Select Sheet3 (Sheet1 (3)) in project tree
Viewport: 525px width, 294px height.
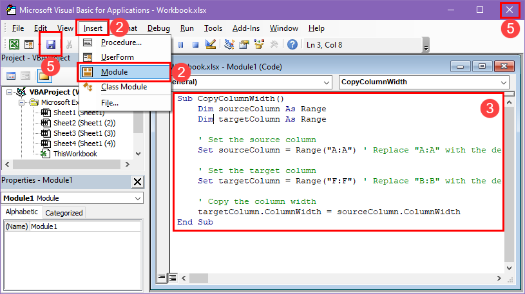(x=84, y=133)
